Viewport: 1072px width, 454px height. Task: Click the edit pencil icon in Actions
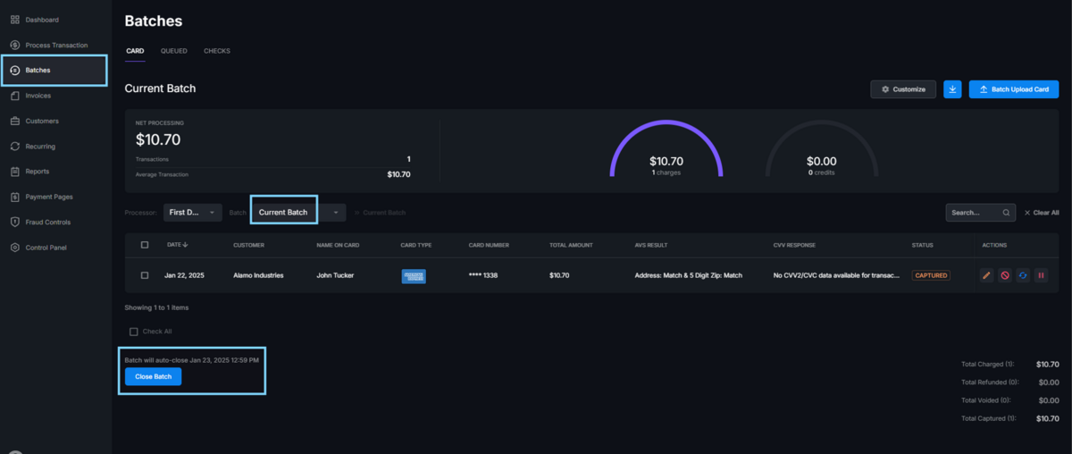[986, 275]
